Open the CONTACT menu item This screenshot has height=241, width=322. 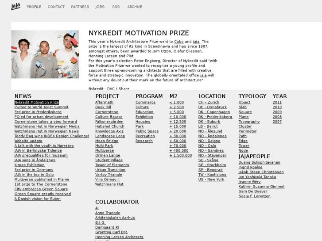click(x=56, y=7)
